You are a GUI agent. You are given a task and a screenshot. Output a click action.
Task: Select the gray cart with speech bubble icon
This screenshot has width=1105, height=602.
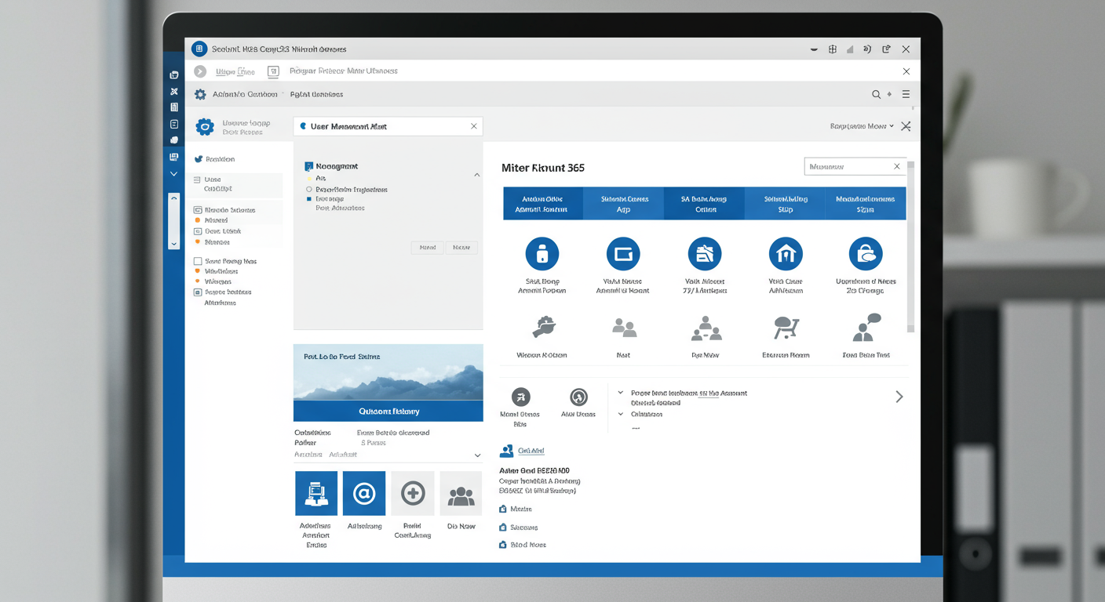(x=786, y=328)
